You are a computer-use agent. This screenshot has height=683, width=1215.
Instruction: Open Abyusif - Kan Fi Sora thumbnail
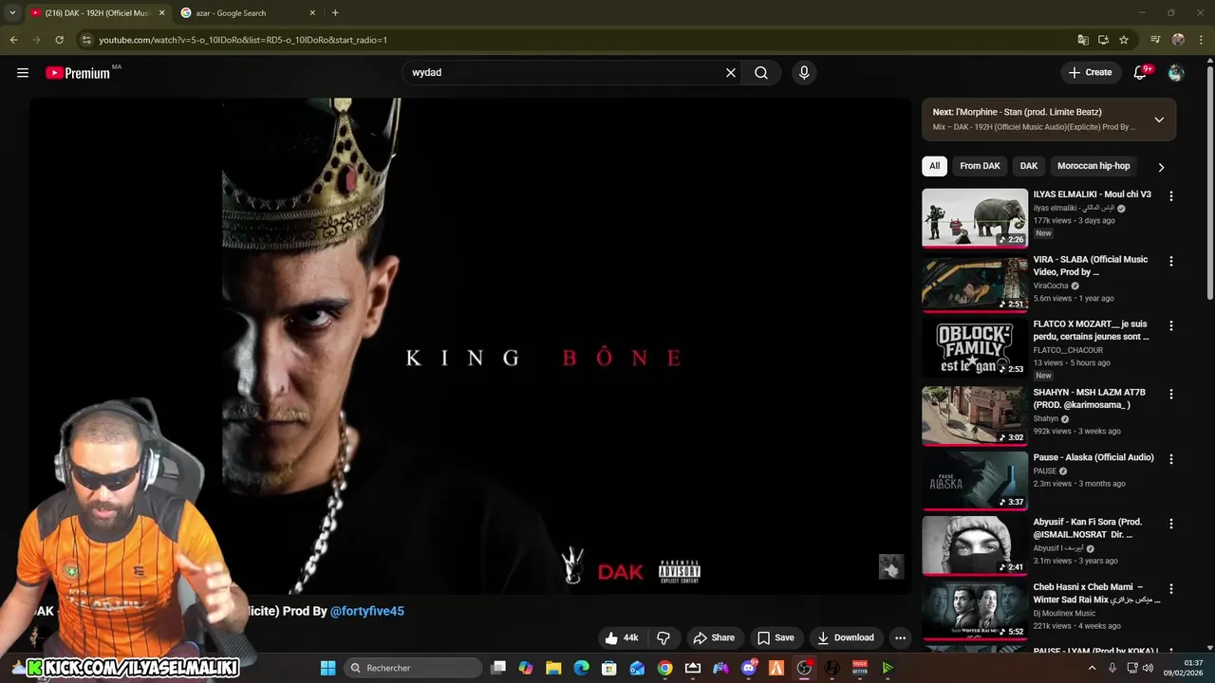coord(975,545)
